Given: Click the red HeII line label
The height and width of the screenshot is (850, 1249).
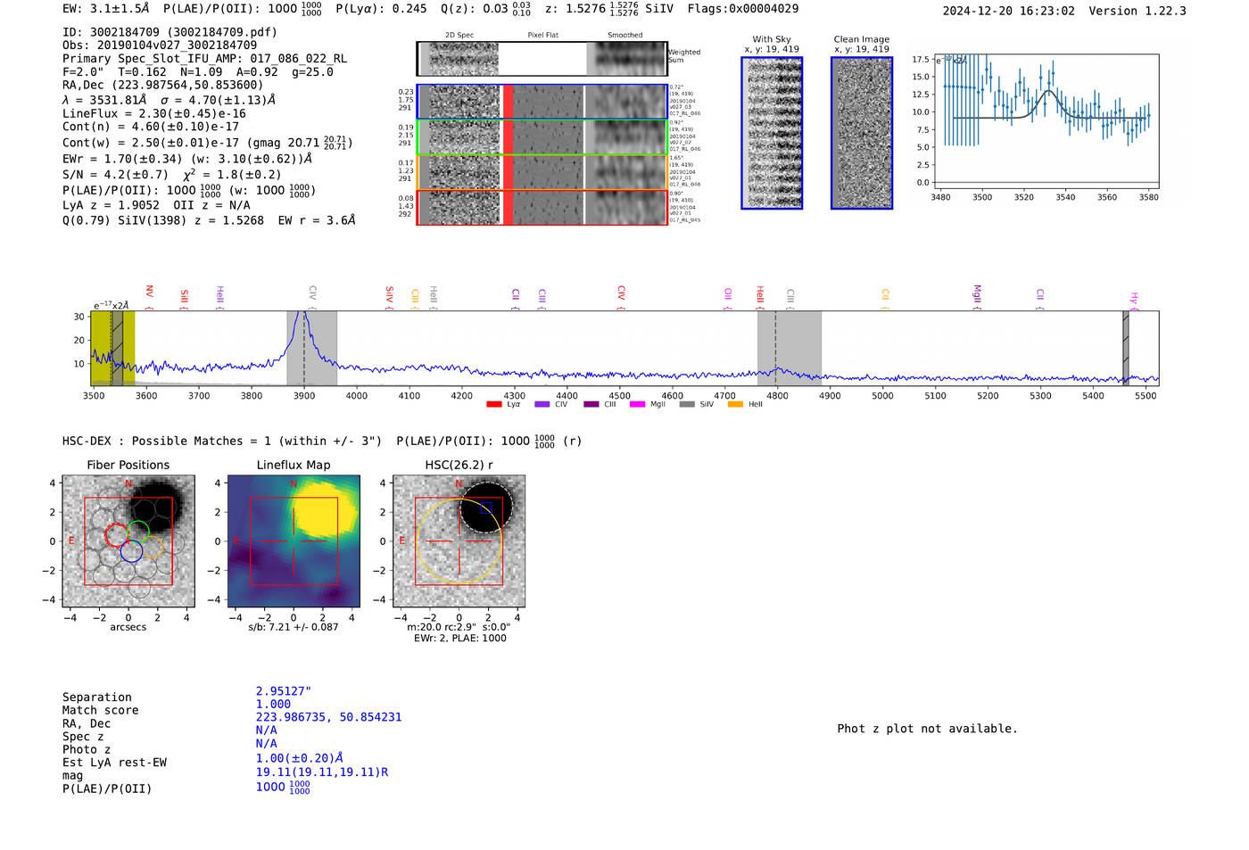Looking at the screenshot, I should pyautogui.click(x=760, y=294).
